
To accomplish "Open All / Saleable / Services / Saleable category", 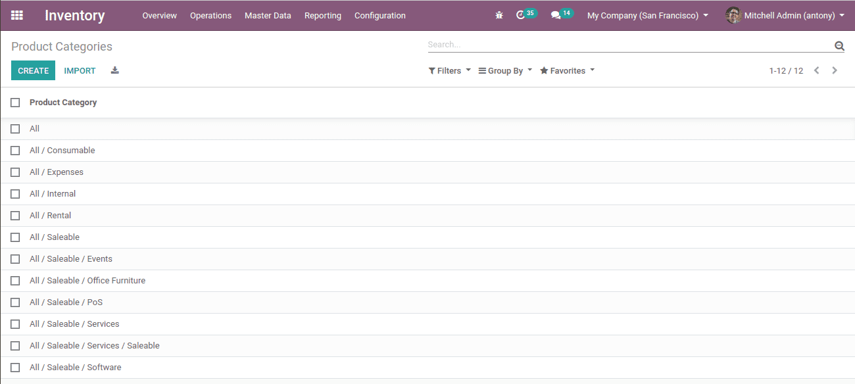I will click(427, 346).
